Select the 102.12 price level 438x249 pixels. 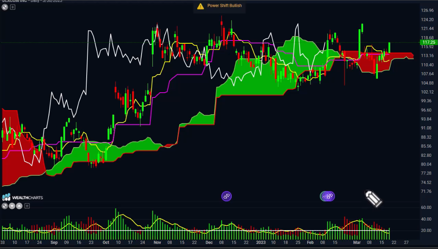(428, 92)
